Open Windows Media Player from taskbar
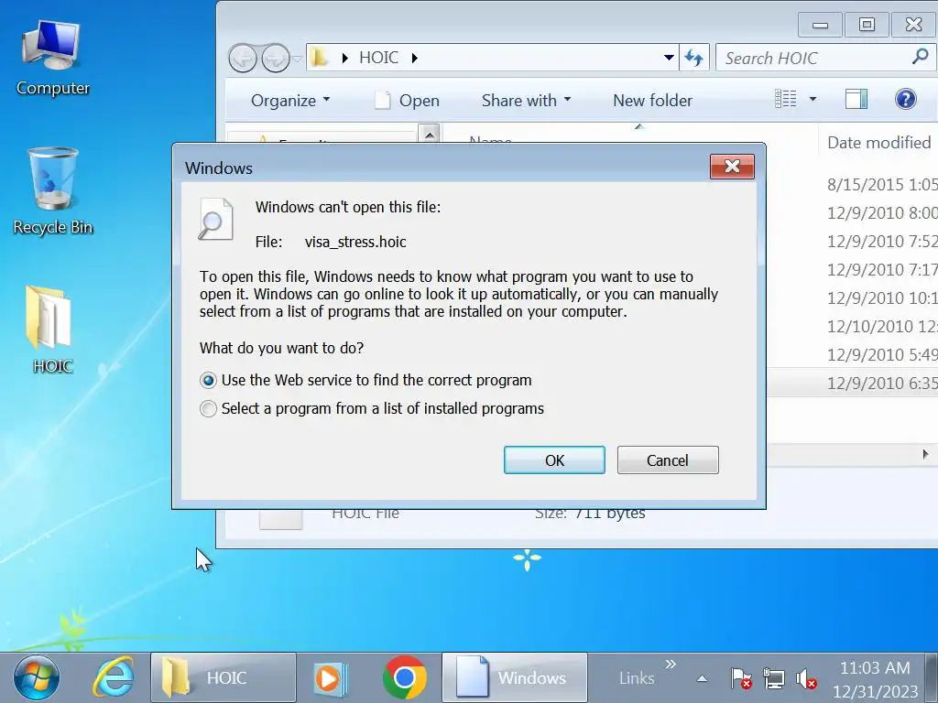 (x=331, y=678)
